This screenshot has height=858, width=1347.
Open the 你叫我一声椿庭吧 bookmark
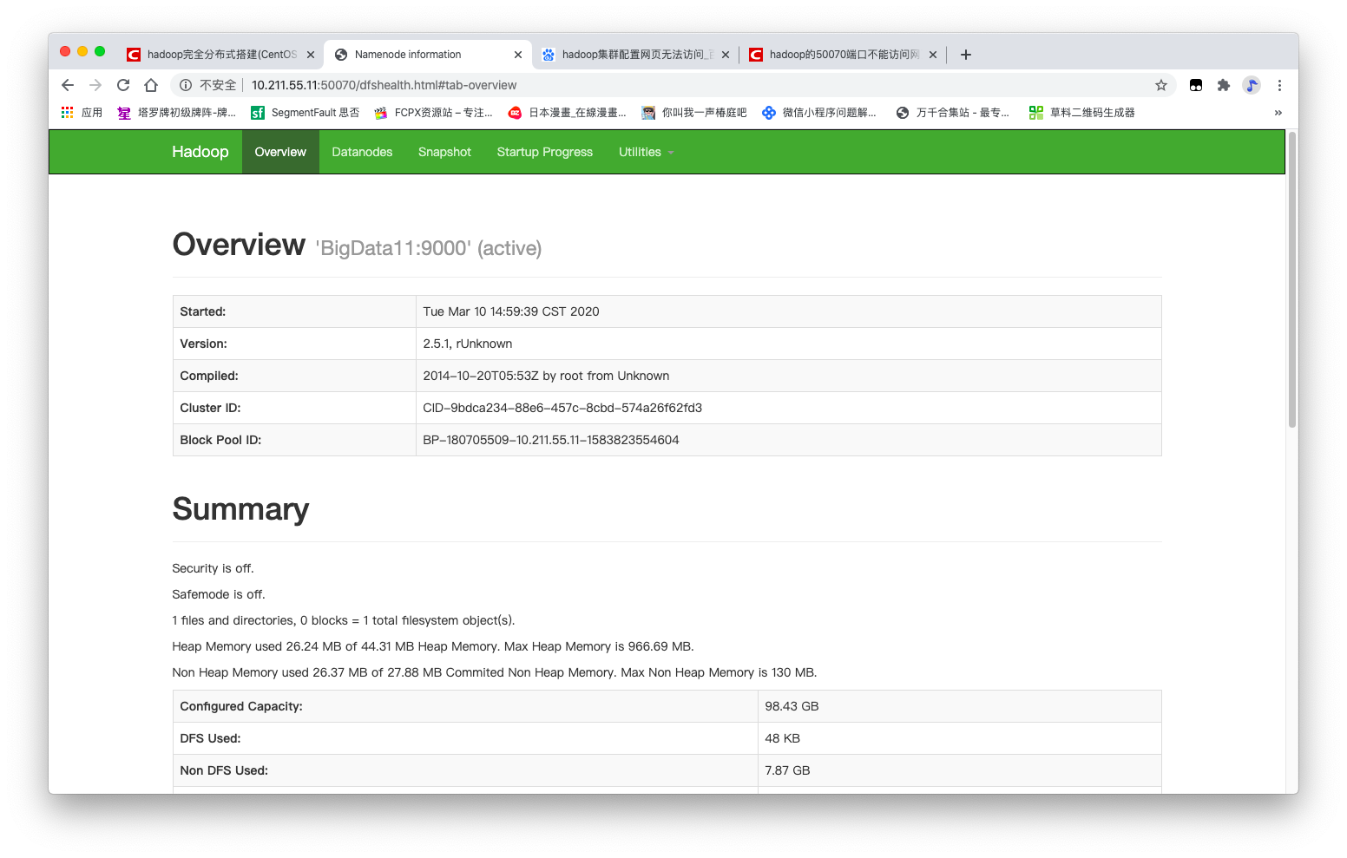(x=694, y=113)
